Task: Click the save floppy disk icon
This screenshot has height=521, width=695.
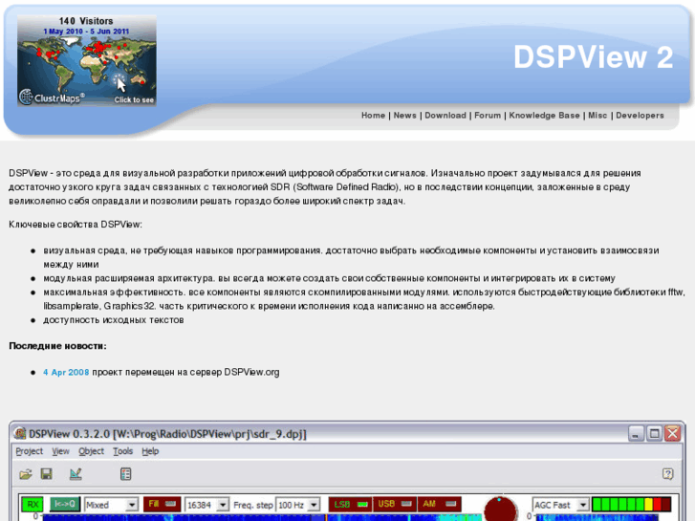Action: [47, 473]
